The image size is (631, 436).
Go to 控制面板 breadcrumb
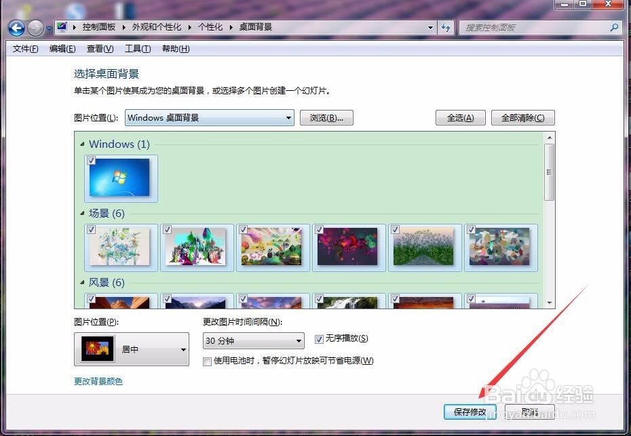pos(99,27)
